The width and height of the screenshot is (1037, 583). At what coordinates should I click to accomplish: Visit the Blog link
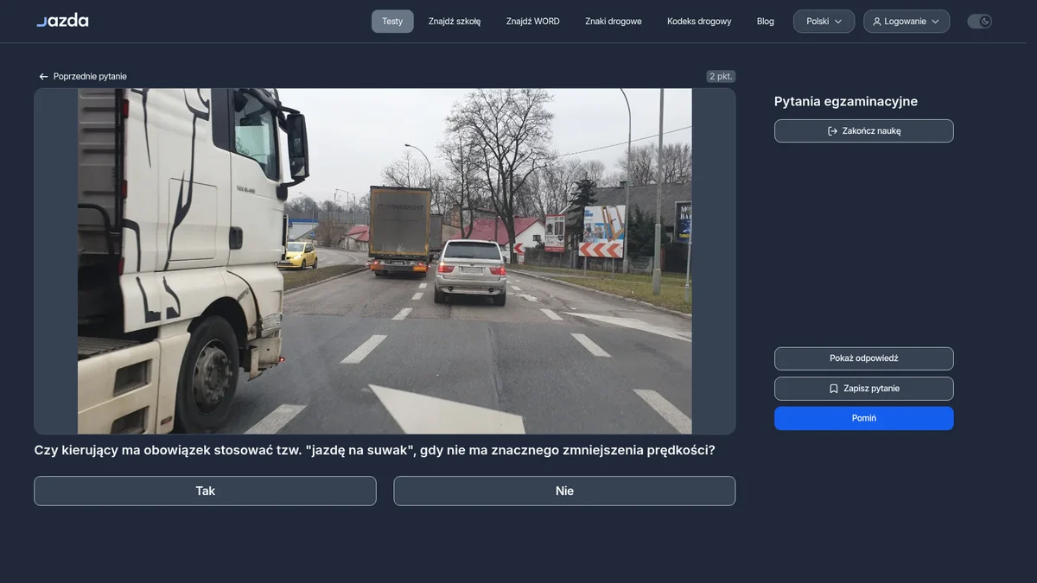pos(766,22)
